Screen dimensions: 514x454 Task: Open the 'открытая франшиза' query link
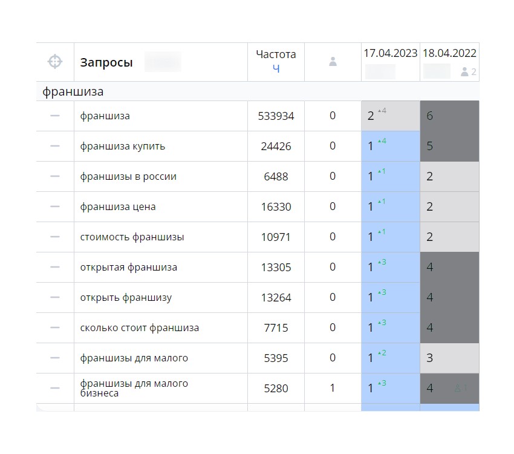[129, 267]
